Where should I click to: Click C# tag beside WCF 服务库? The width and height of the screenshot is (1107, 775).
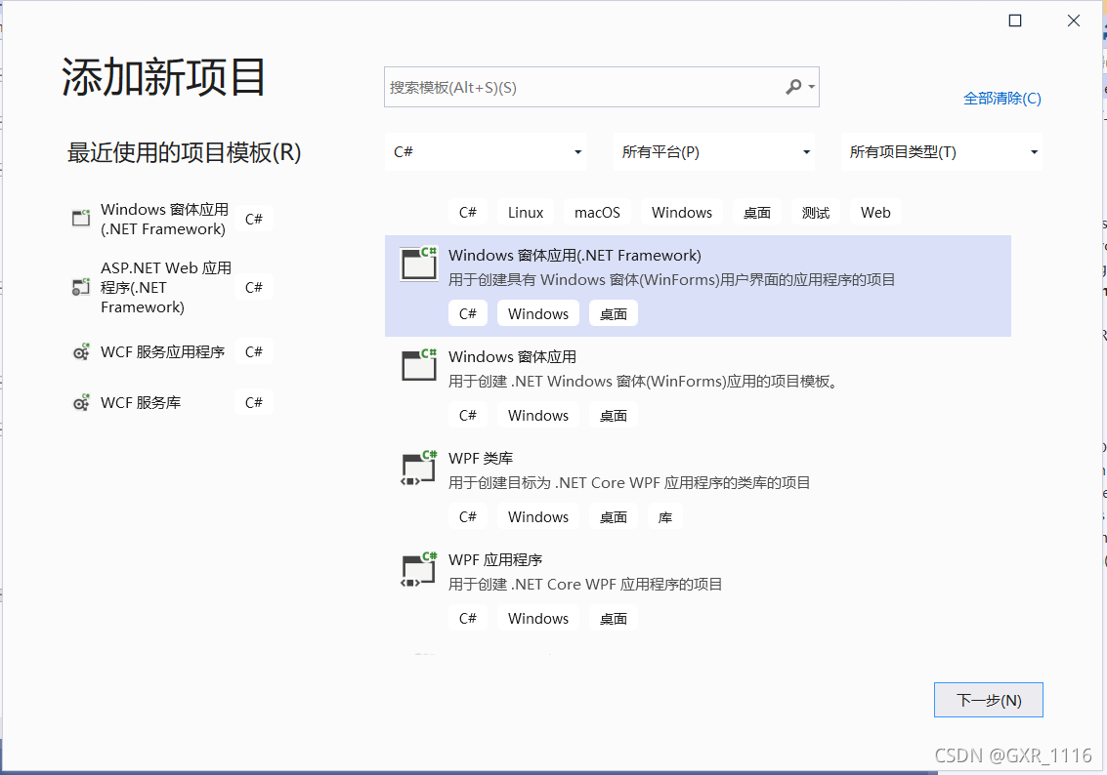tap(253, 402)
